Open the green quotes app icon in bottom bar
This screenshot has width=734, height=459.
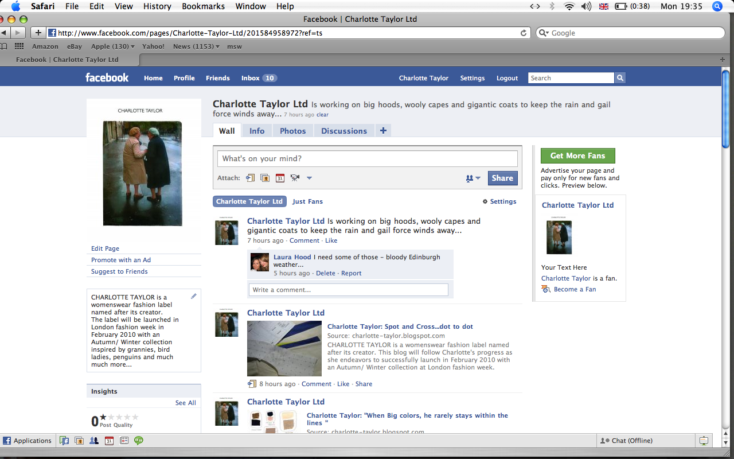point(139,441)
